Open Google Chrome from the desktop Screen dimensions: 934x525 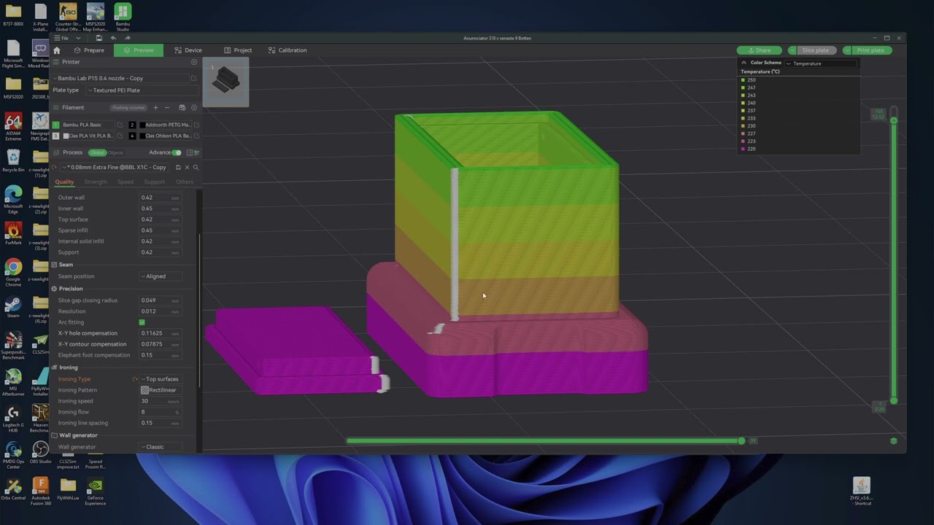tap(13, 273)
